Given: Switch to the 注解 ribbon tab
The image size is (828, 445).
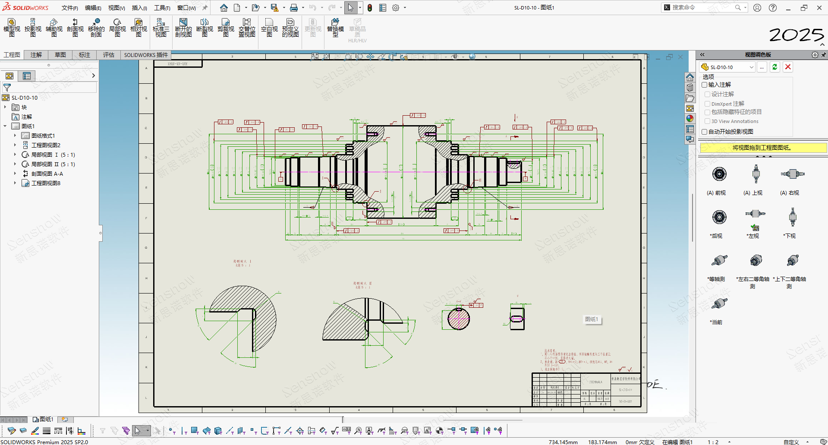Looking at the screenshot, I should (x=36, y=55).
